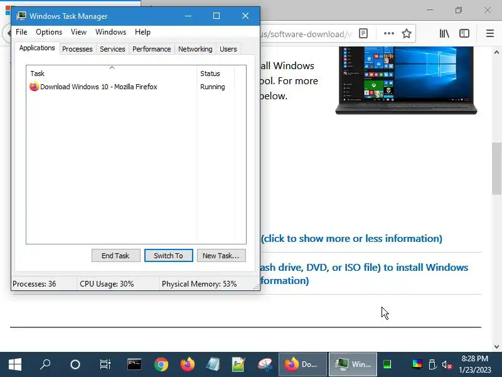
Task: Click the muted volume tray icon
Action: [447, 364]
